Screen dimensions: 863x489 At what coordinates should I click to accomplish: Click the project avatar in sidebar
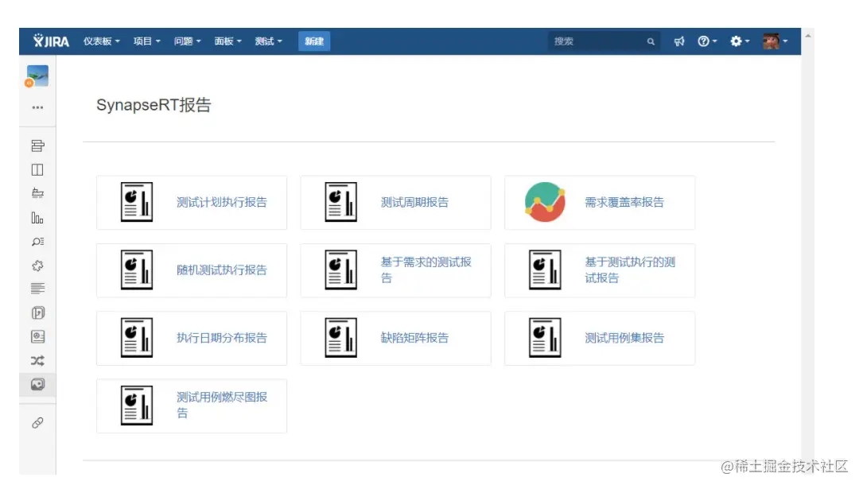coord(37,76)
